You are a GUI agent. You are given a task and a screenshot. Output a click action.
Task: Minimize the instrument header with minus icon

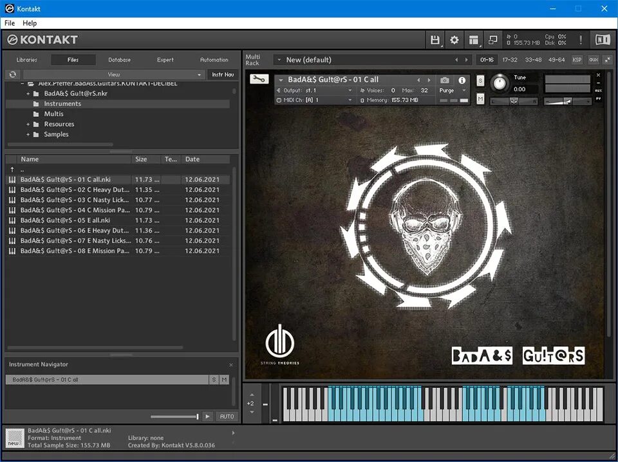click(598, 83)
